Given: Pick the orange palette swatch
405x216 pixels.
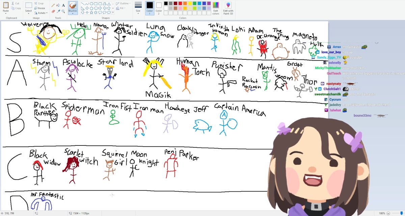Looking at the screenshot, I should coord(185,3).
